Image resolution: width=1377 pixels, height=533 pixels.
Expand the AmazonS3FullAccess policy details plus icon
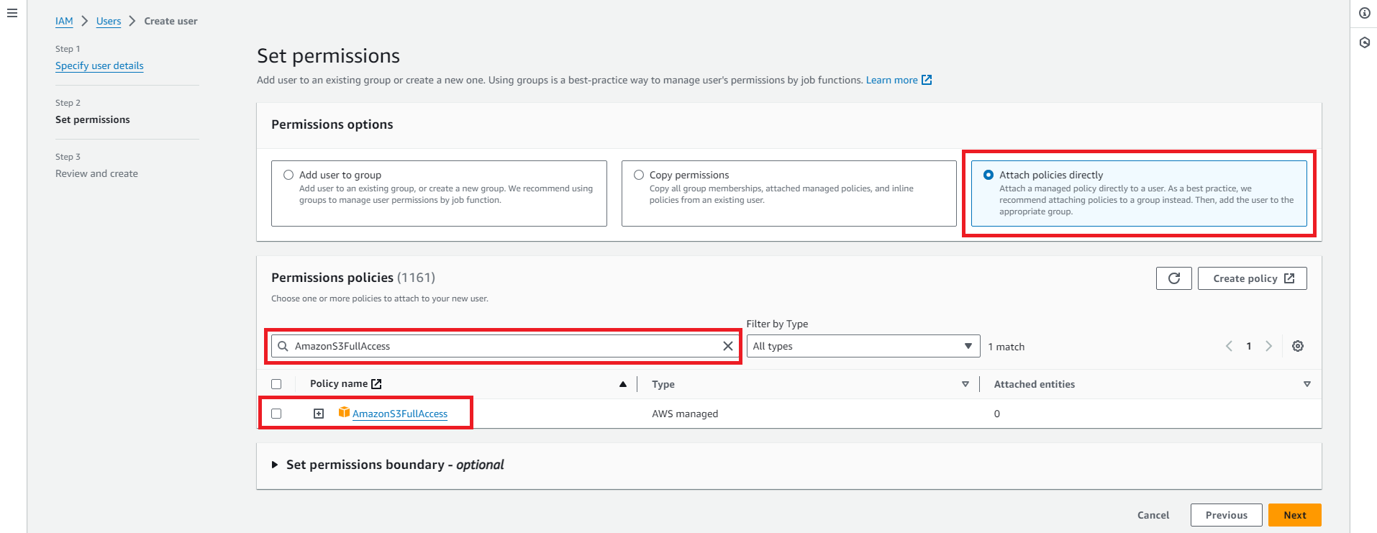[x=319, y=414]
